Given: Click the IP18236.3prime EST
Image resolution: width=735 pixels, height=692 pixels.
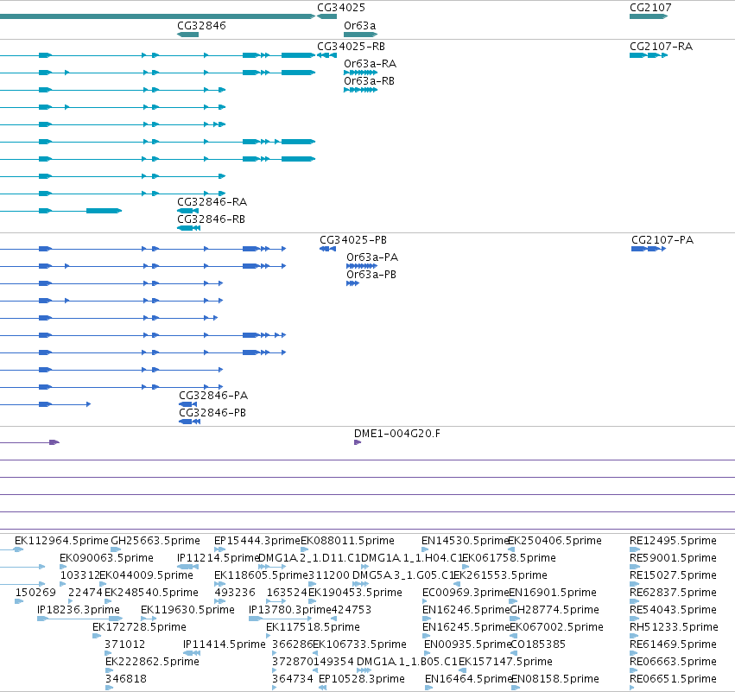Looking at the screenshot, I should [80, 619].
